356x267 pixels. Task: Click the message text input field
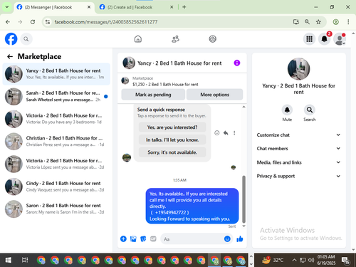(x=192, y=239)
